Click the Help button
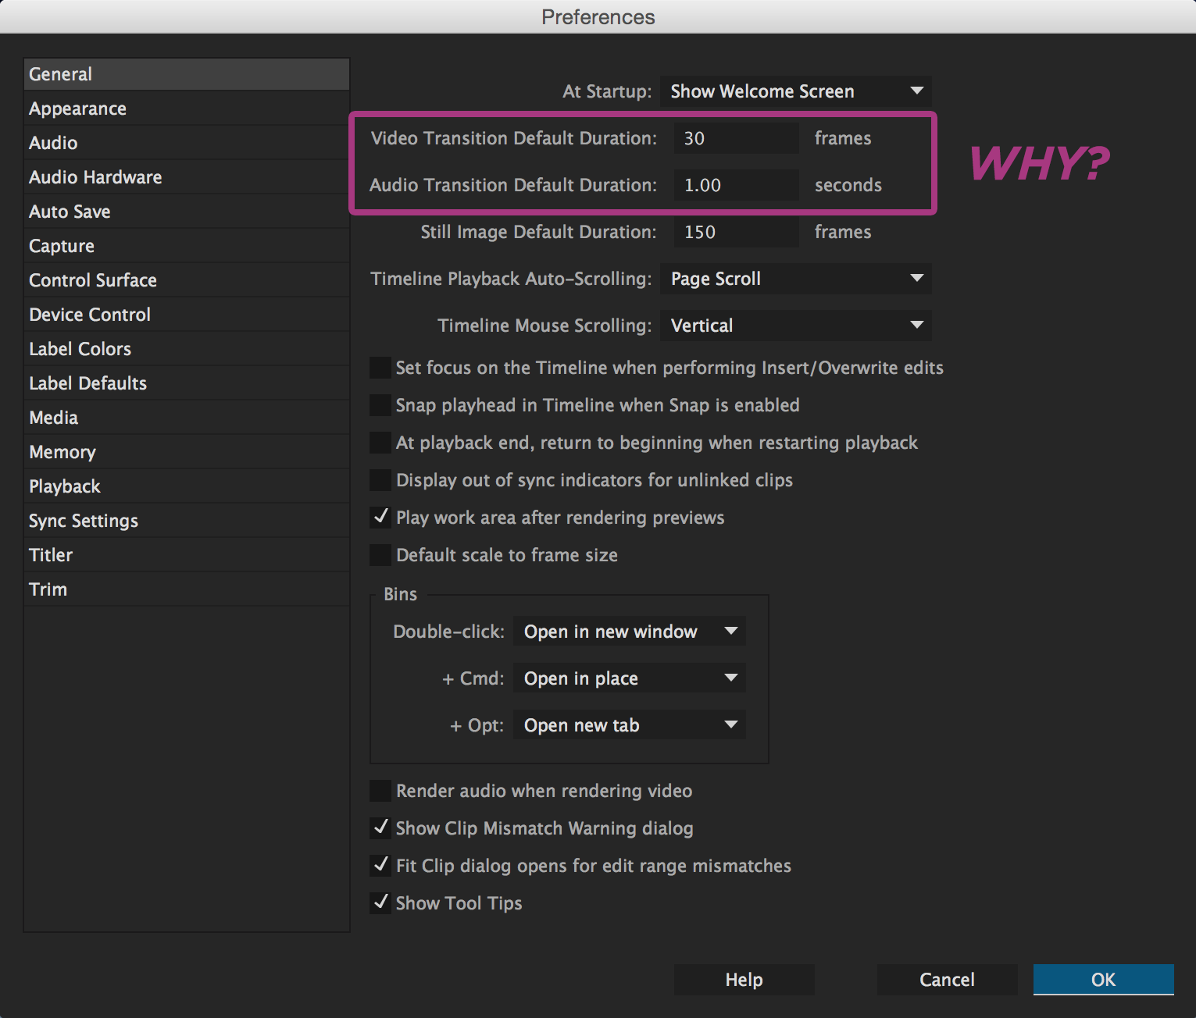The image size is (1196, 1018). point(744,980)
